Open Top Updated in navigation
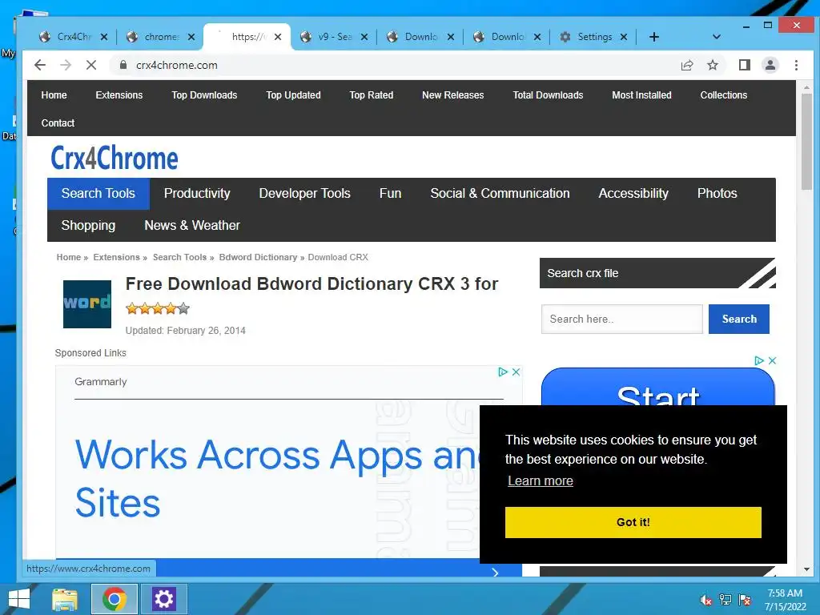 (293, 95)
